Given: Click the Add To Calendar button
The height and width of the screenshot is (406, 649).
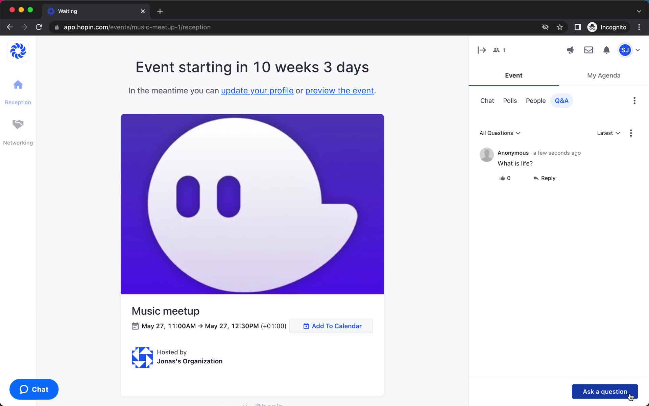Looking at the screenshot, I should pos(332,326).
